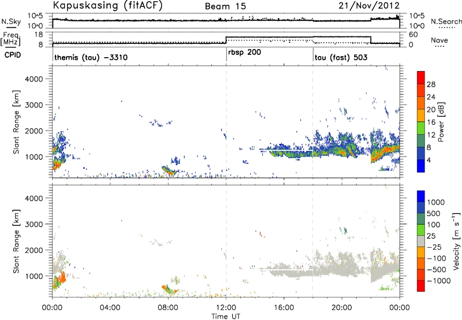Click the '18' tick of the Freq axis
The width and height of the screenshot is (462, 320).
[x=39, y=35]
